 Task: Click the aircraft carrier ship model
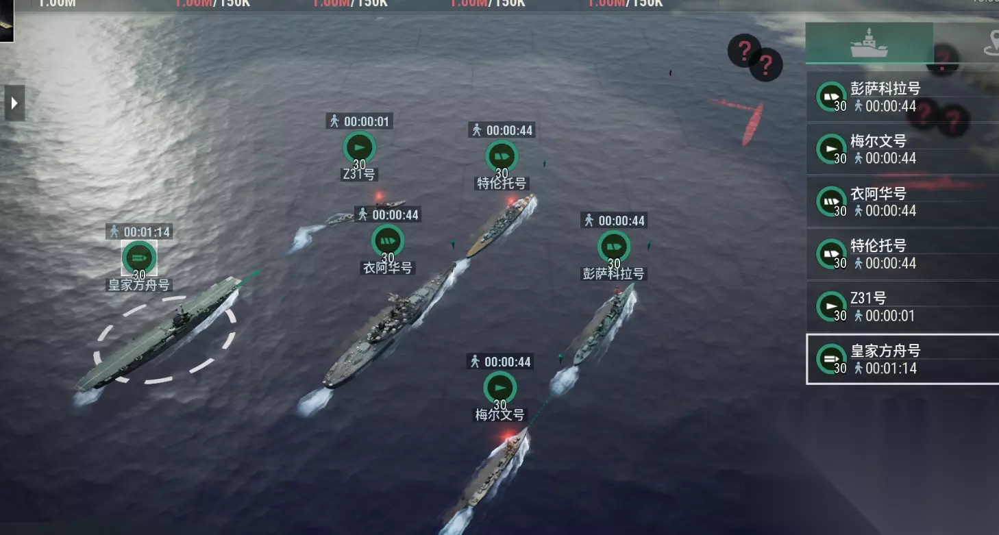[x=158, y=336]
